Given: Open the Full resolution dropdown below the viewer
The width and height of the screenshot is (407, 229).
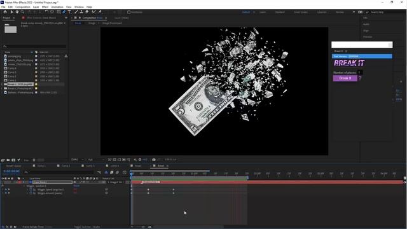Looking at the screenshot, I should point(96,160).
